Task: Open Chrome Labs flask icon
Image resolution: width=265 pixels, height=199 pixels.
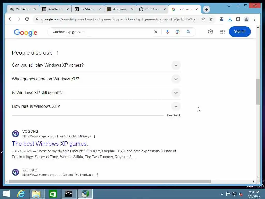Action: (x=222, y=19)
